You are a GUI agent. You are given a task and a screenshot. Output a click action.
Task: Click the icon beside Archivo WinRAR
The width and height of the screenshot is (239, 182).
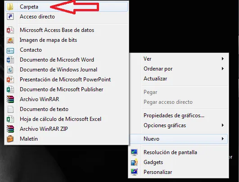coord(10,99)
